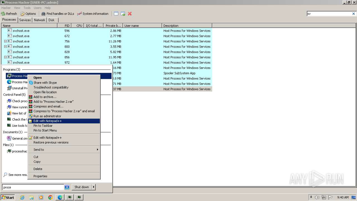Image resolution: width=357 pixels, height=201 pixels.
Task: Click the Refresh toolbar button
Action: click(9, 14)
